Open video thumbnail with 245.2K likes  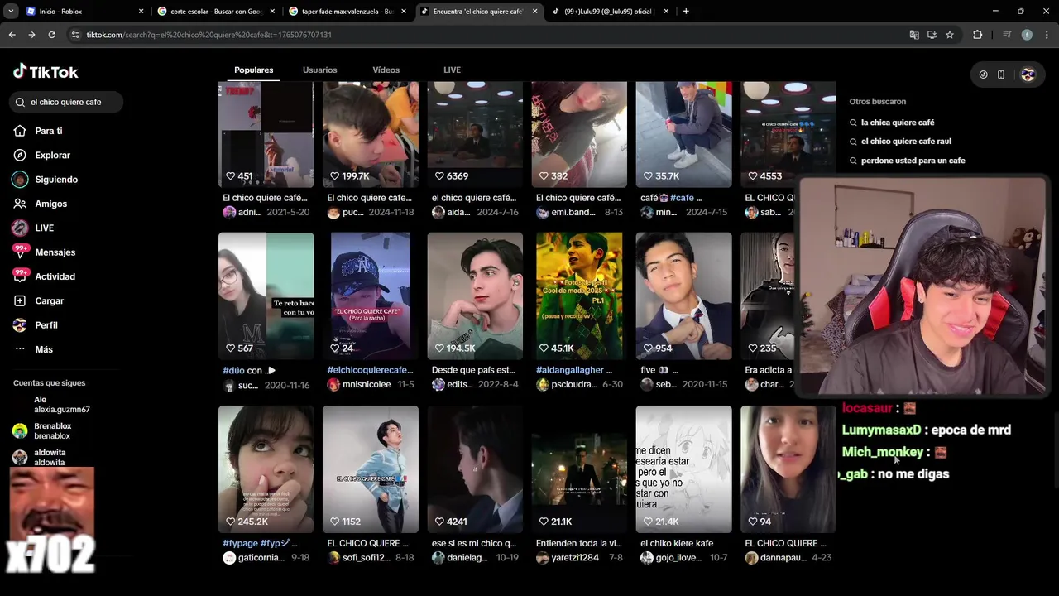point(266,469)
